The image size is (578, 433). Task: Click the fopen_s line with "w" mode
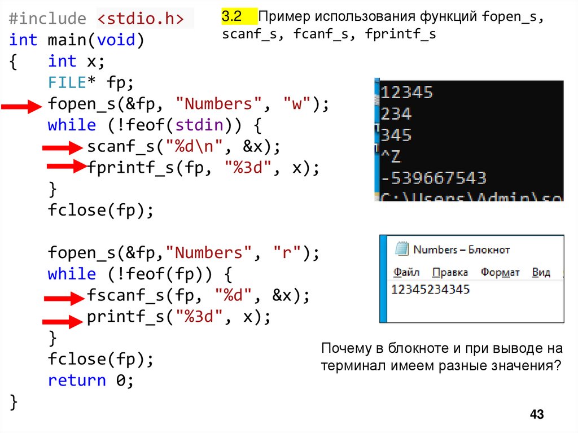(x=189, y=104)
